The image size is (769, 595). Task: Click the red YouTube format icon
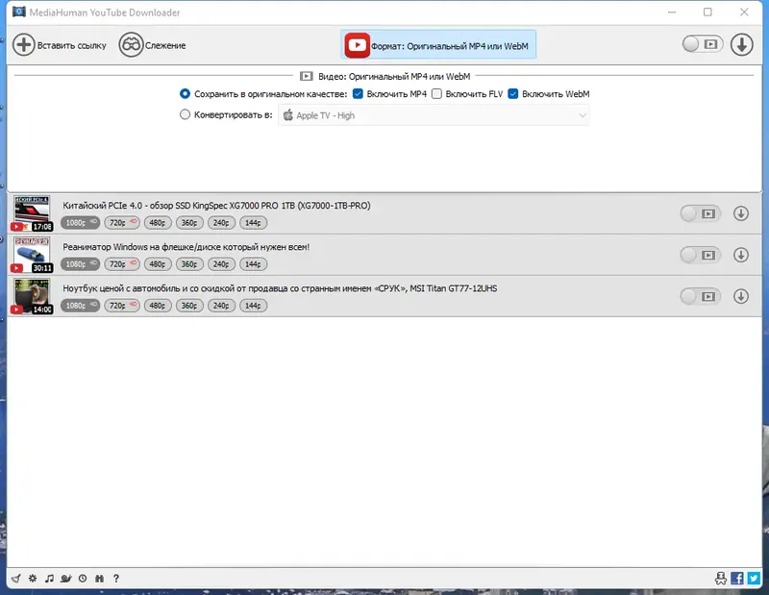pyautogui.click(x=357, y=45)
